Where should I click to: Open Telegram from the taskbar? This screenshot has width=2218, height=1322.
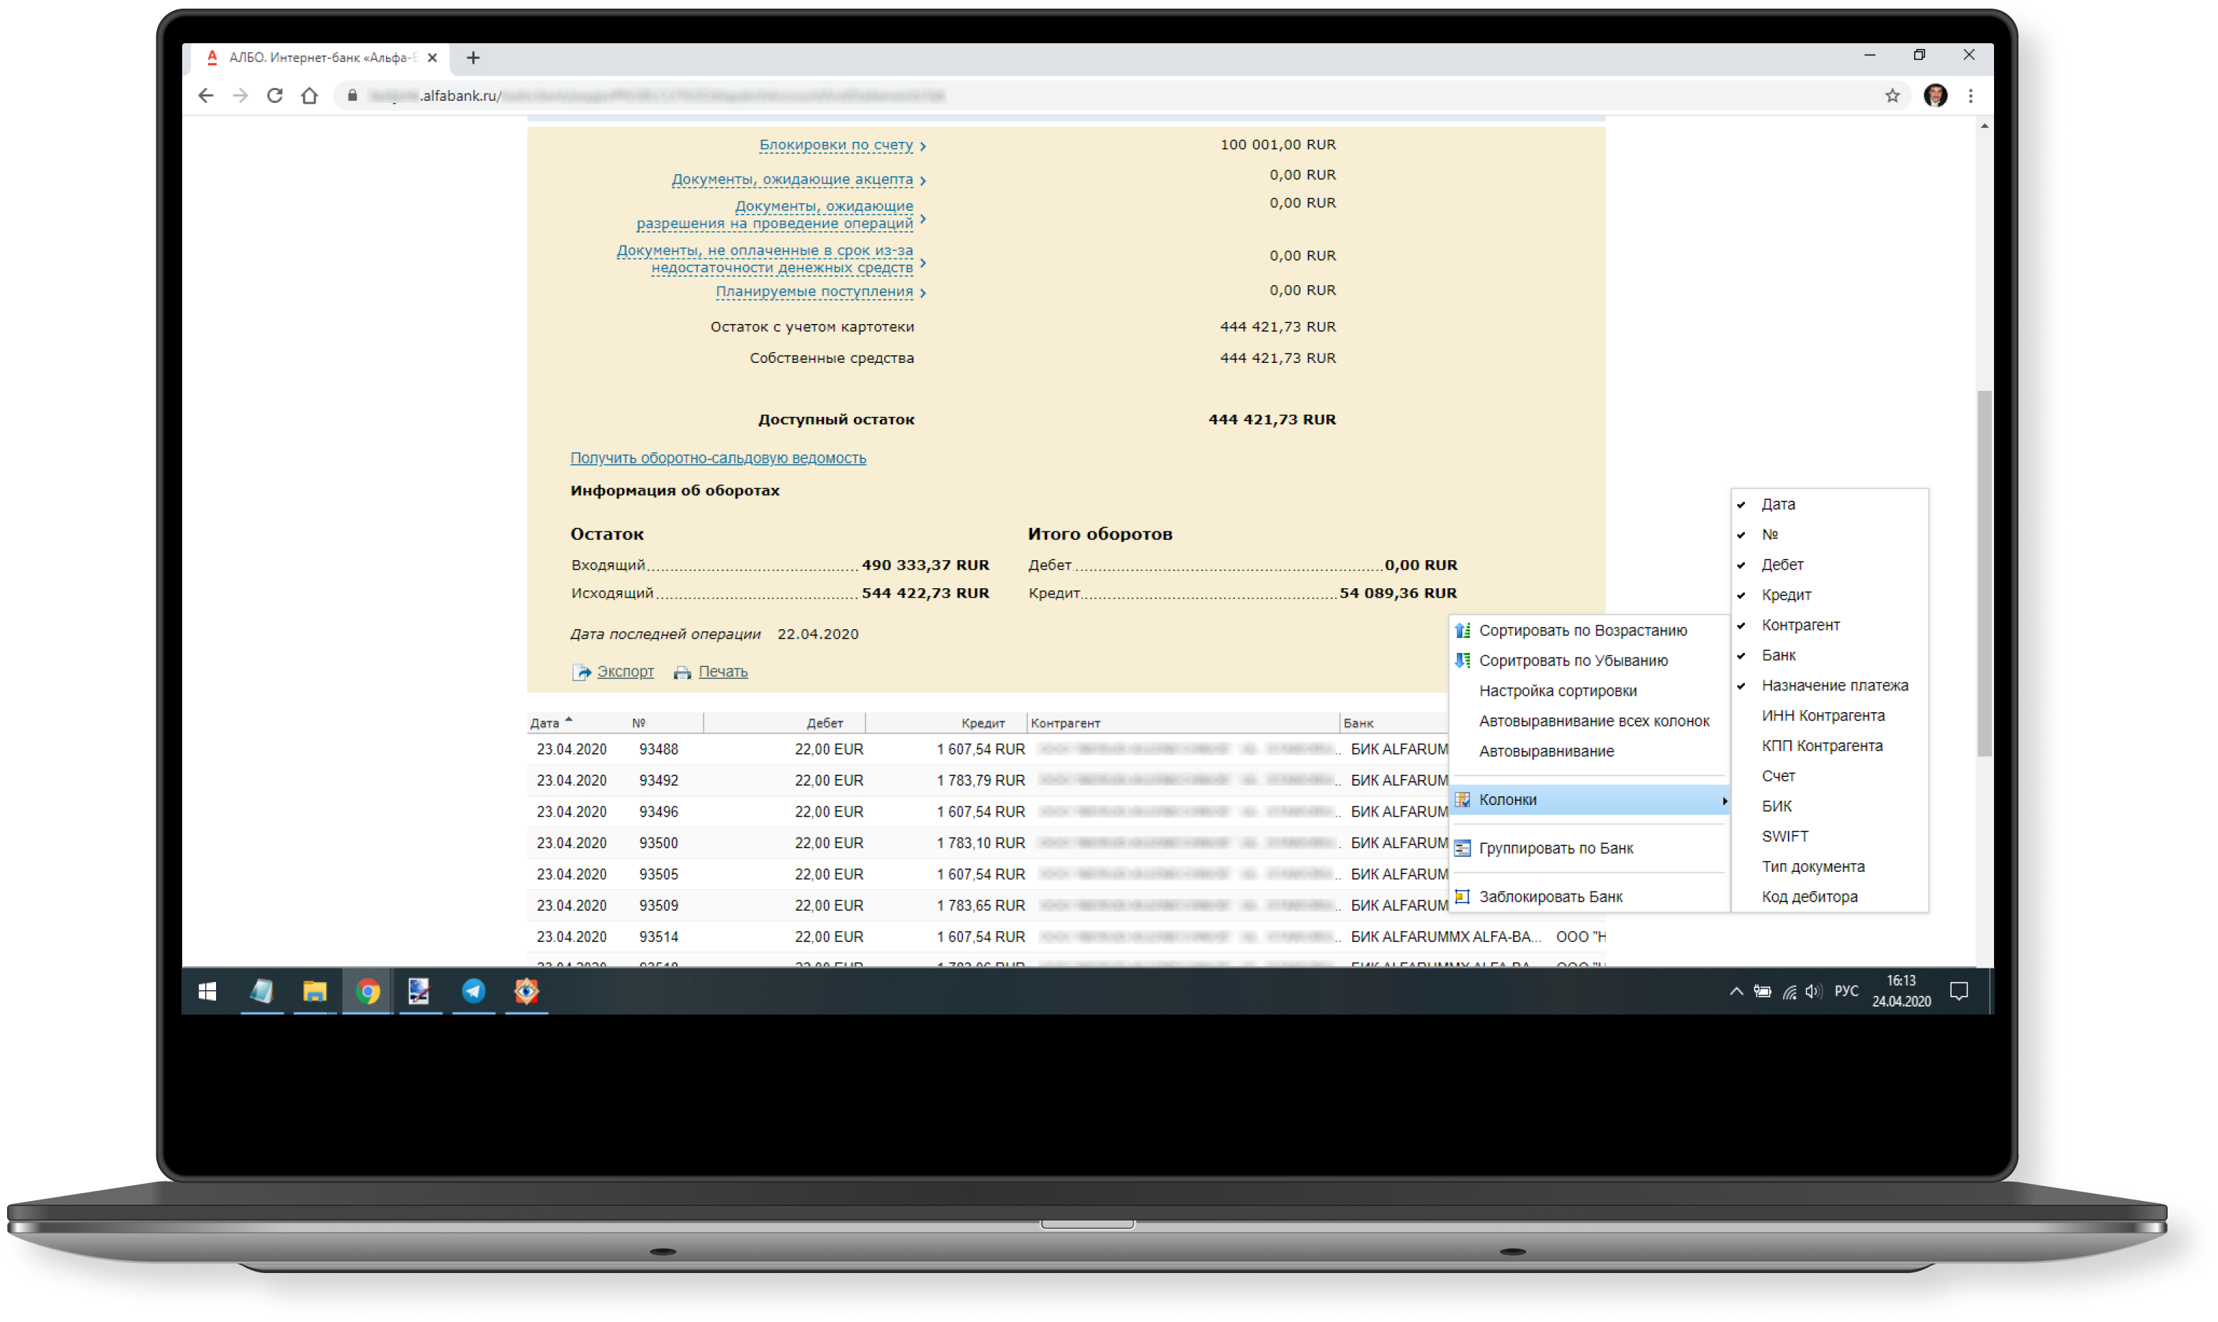pos(474,991)
